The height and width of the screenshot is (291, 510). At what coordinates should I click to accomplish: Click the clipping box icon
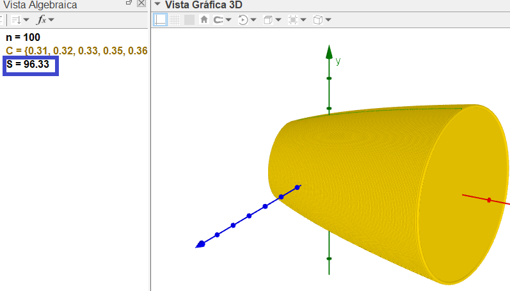point(293,20)
